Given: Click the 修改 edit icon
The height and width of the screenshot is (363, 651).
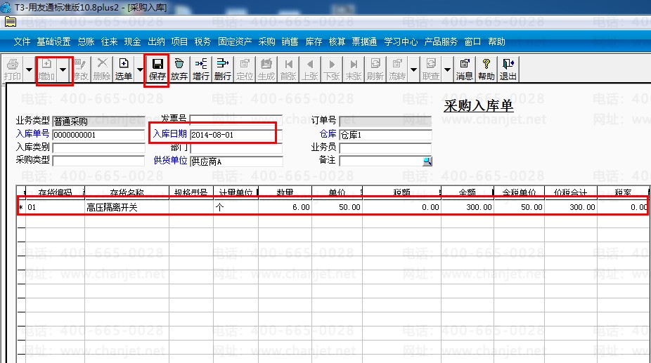Looking at the screenshot, I should click(81, 69).
